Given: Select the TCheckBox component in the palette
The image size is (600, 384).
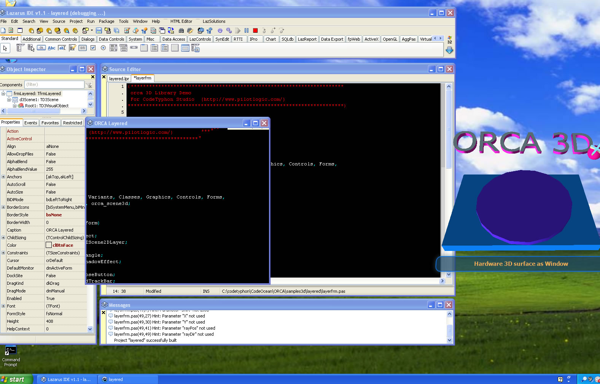Looking at the screenshot, I should click(93, 48).
